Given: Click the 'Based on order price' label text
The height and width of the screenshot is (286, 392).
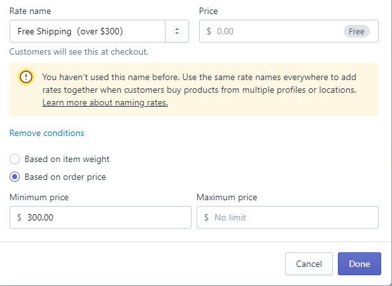Looking at the screenshot, I should click(x=65, y=177).
